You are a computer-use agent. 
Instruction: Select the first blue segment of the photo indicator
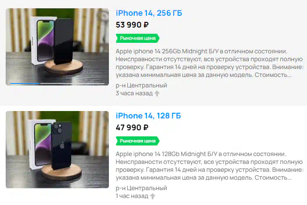[24, 83]
